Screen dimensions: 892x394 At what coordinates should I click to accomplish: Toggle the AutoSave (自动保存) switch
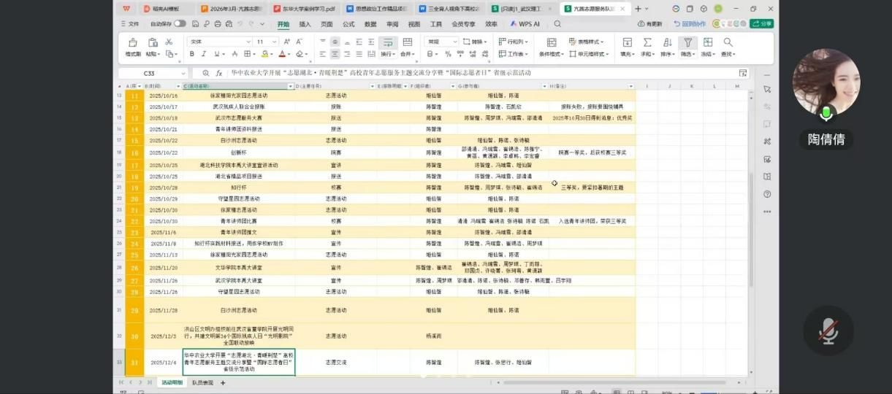point(179,23)
